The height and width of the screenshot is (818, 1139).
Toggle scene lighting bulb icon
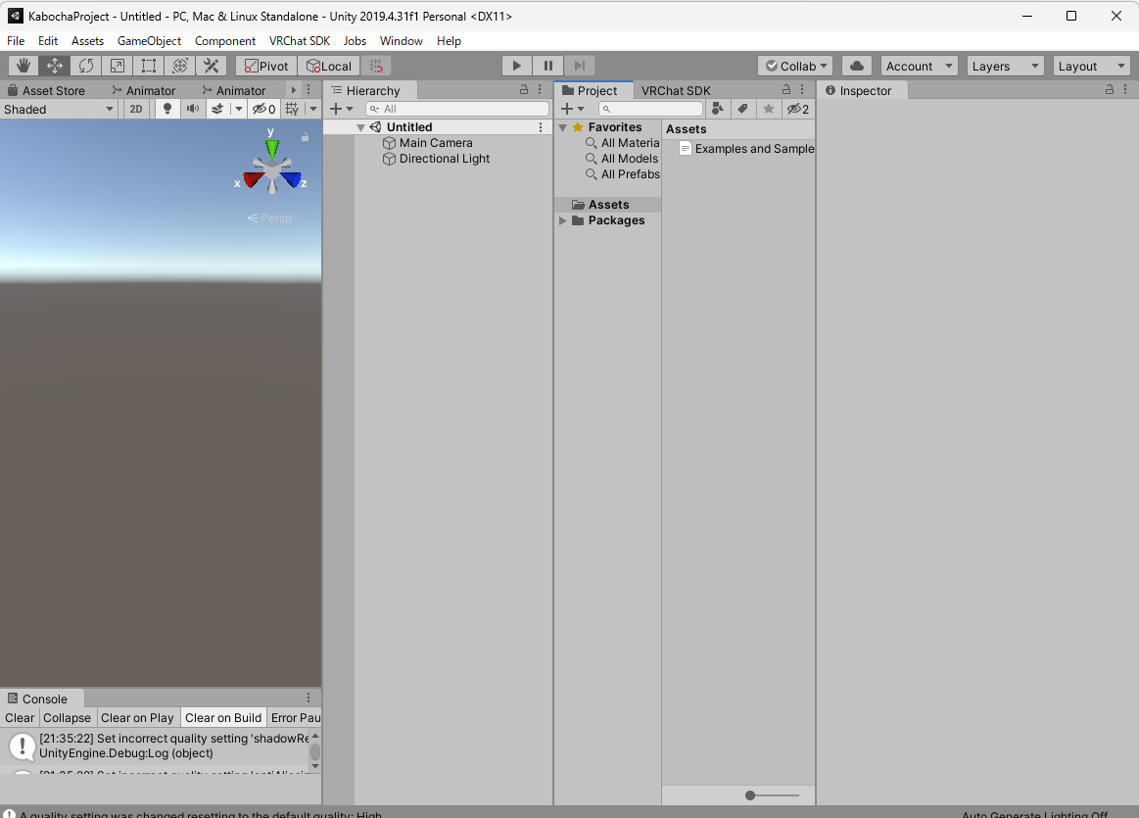coord(167,109)
